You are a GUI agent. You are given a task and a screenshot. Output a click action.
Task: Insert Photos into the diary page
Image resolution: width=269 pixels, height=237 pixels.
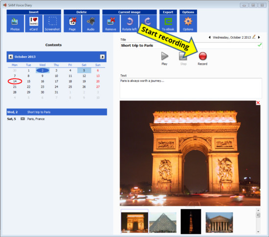(x=15, y=24)
